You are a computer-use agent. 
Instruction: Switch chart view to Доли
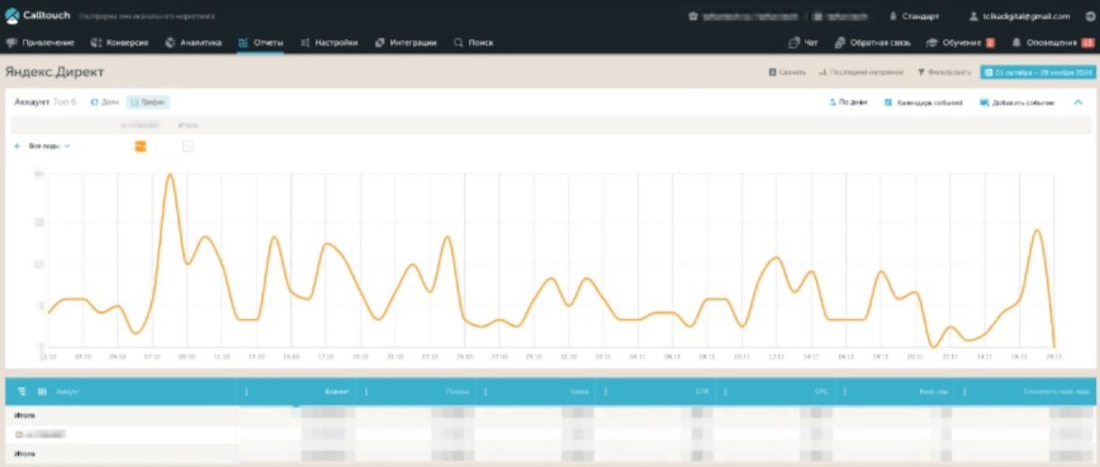point(104,102)
